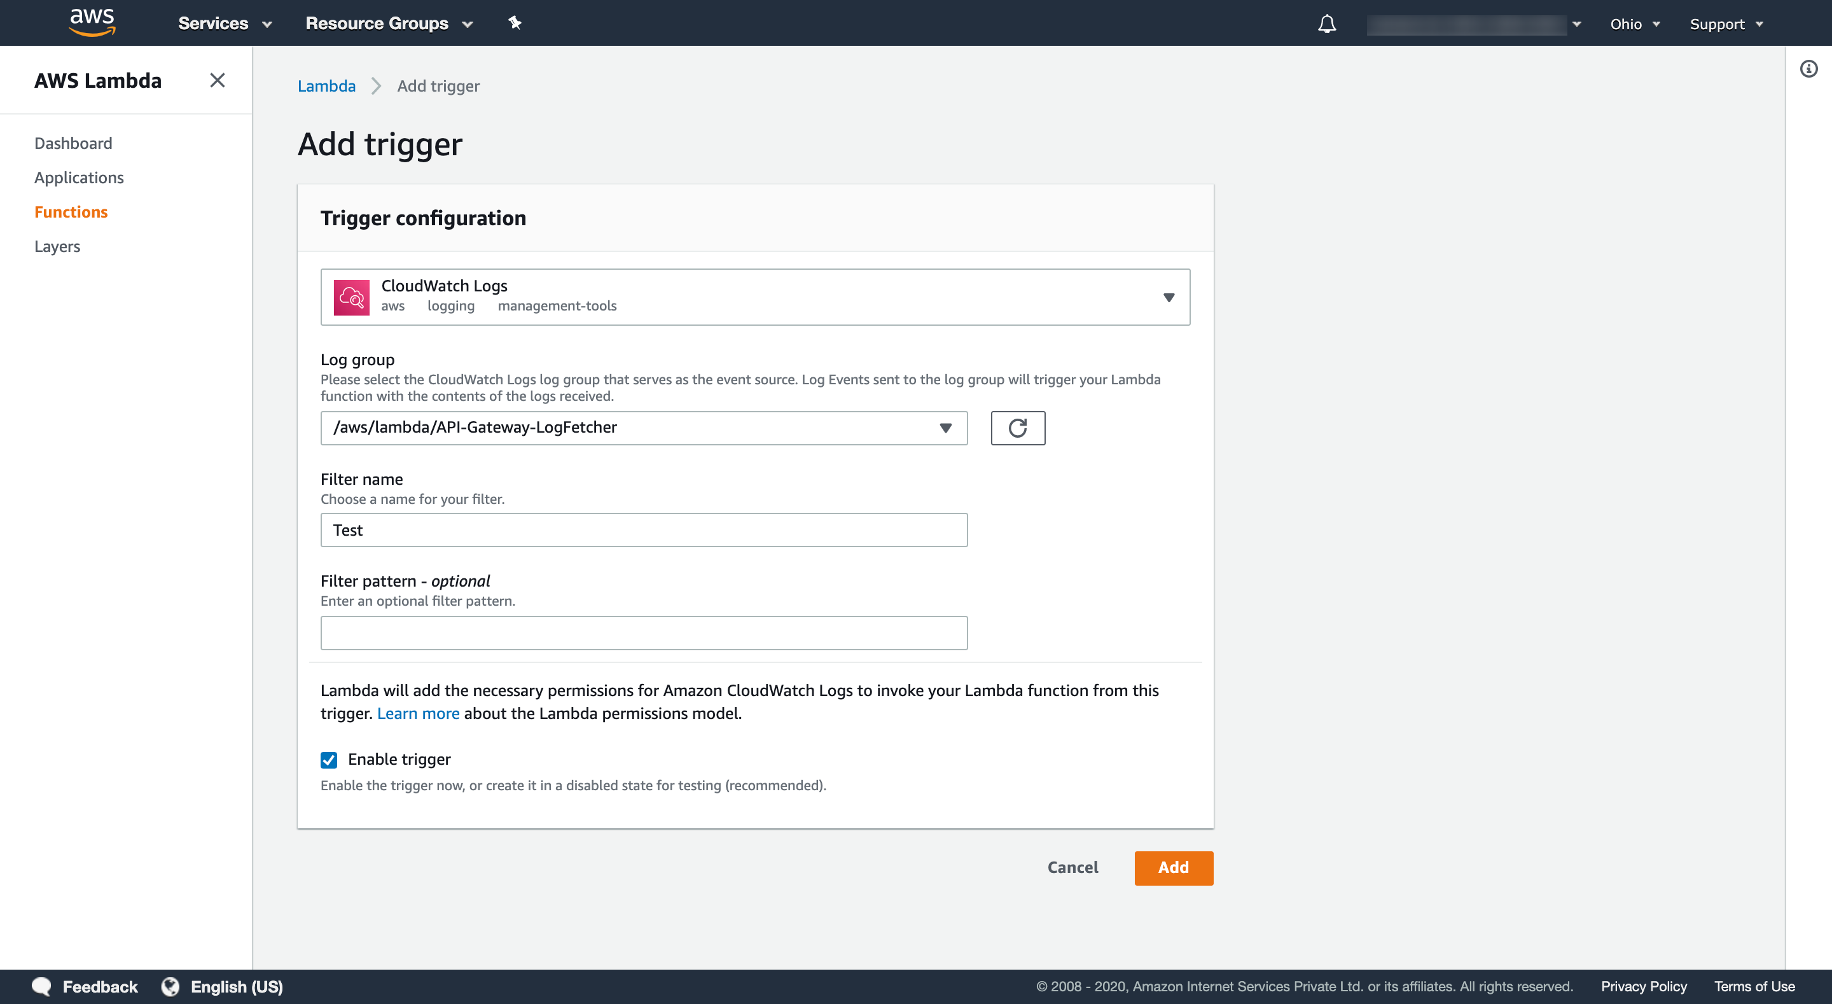Click the AWS logo in top navigation
This screenshot has width=1832, height=1004.
tap(92, 24)
